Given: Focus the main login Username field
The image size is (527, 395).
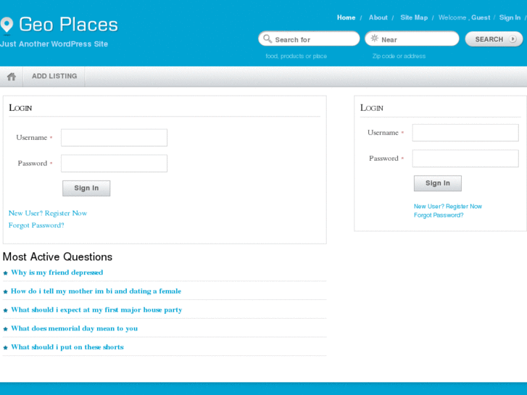Looking at the screenshot, I should coord(114,138).
